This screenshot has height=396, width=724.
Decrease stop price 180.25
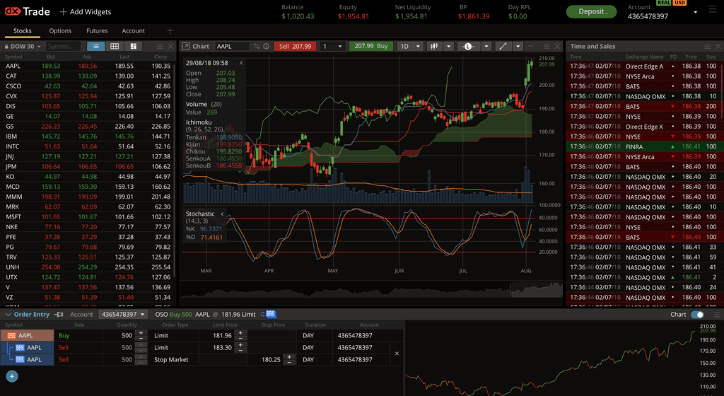[x=289, y=362]
